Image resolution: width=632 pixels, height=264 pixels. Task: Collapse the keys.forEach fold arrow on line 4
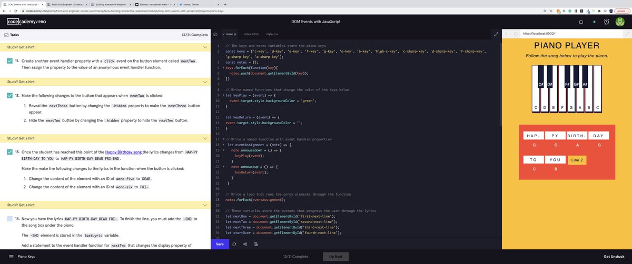223,68
